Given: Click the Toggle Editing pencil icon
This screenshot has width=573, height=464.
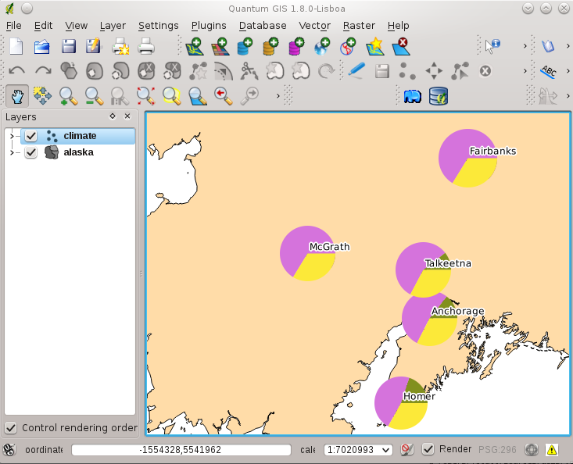Looking at the screenshot, I should click(x=356, y=71).
